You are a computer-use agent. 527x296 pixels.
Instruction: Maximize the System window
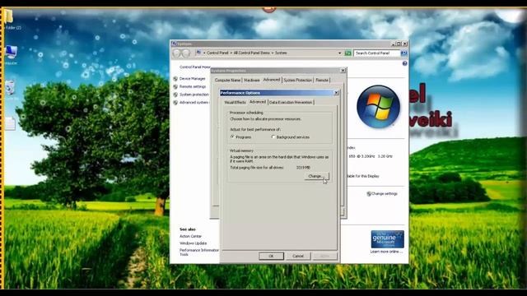coord(399,44)
